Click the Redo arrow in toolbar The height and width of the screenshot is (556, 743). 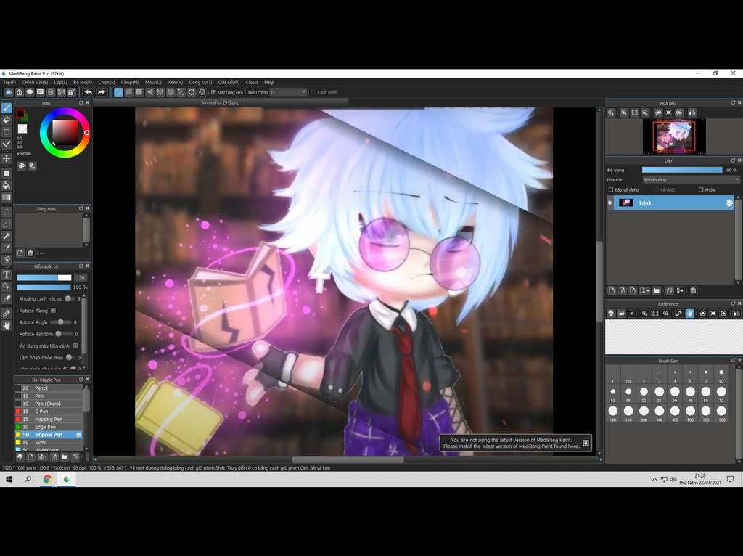point(101,92)
